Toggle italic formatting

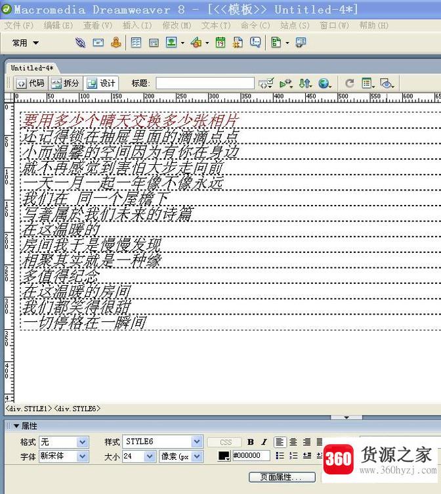[x=264, y=442]
